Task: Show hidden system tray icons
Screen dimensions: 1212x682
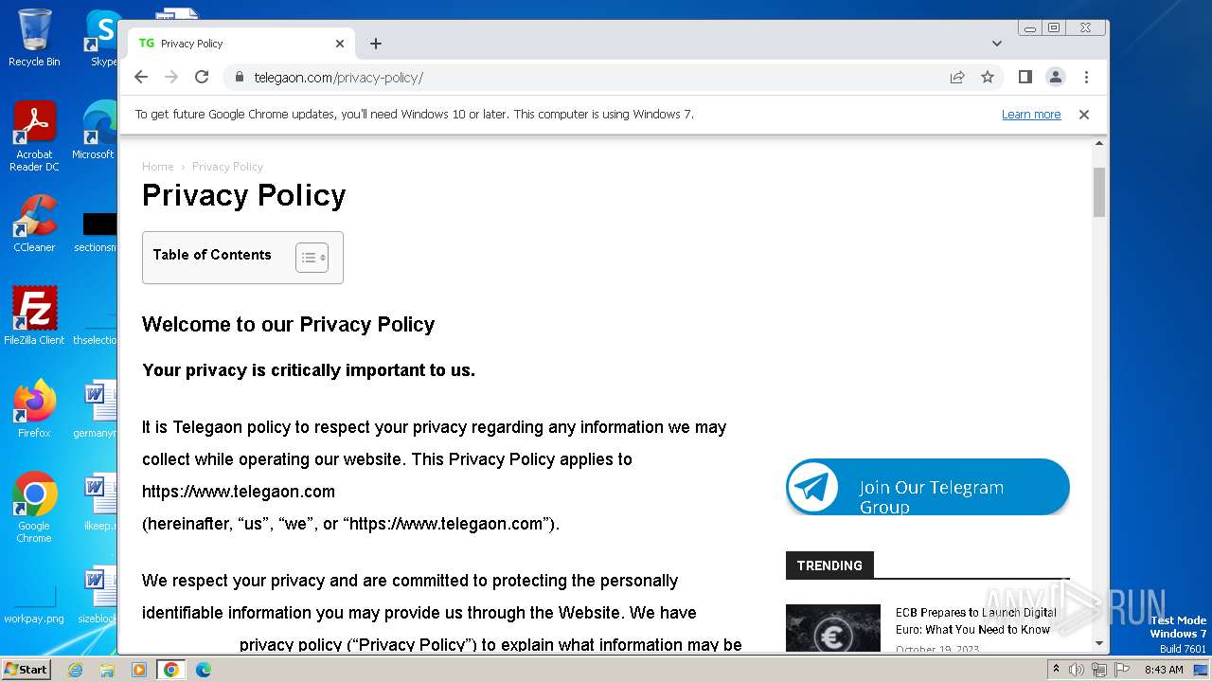Action: [x=1056, y=670]
